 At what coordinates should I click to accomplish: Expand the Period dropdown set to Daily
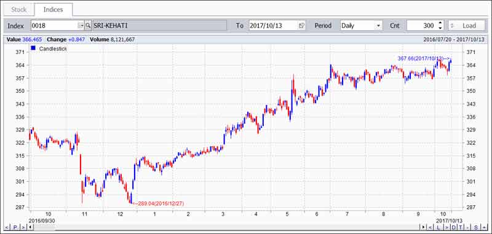tap(362, 25)
